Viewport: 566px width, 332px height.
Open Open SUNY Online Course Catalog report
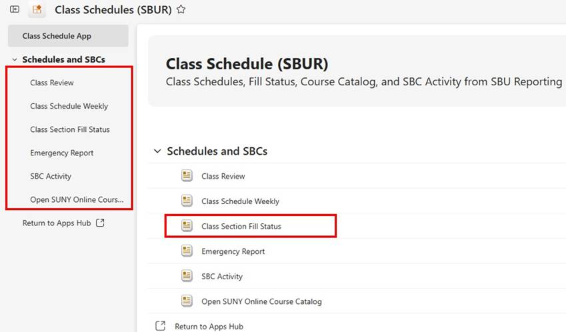click(262, 301)
